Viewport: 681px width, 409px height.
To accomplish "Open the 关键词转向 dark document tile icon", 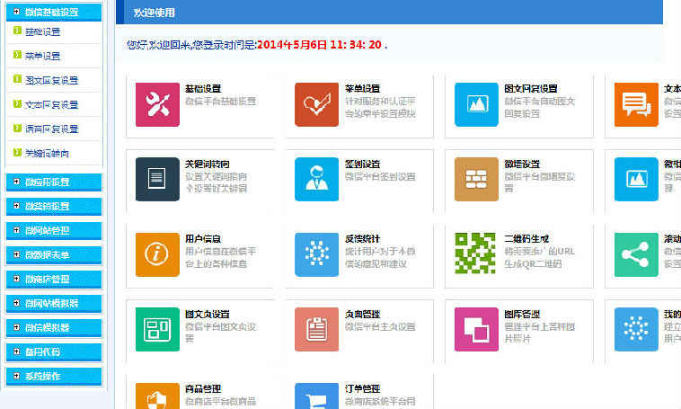I will click(x=157, y=179).
